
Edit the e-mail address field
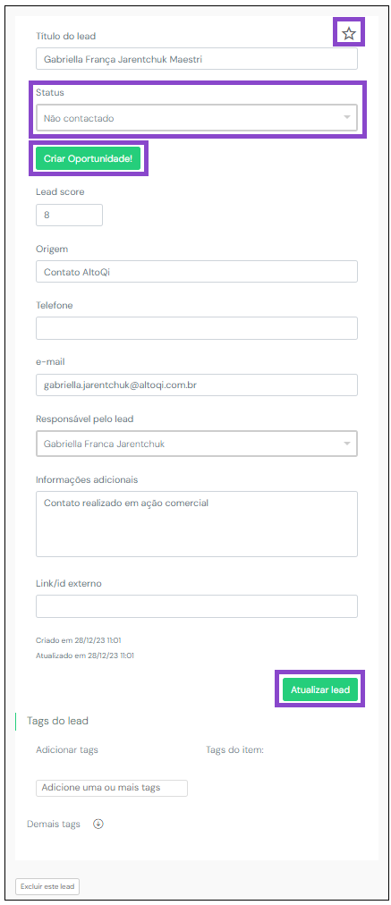[196, 385]
